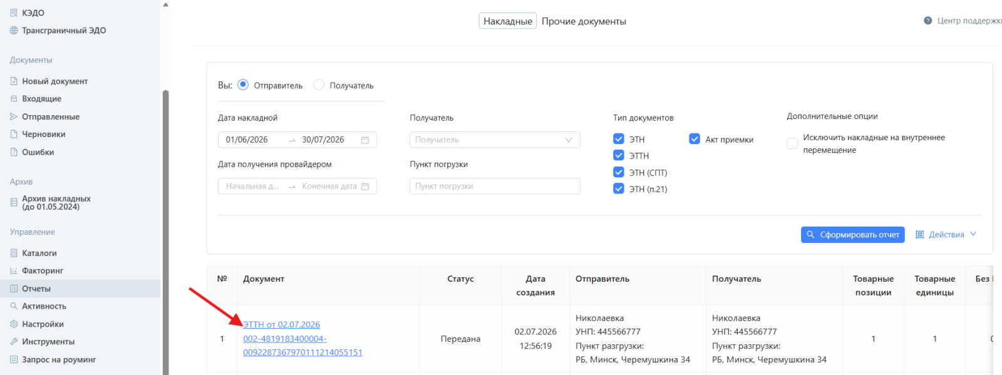Viewport: 1002px width, 375px height.
Task: Click the Новый документ file icon
Action: click(x=14, y=81)
